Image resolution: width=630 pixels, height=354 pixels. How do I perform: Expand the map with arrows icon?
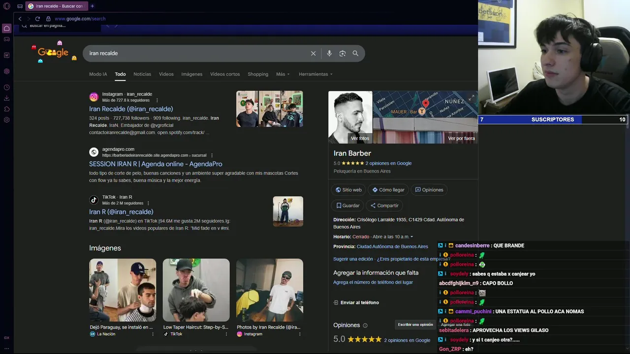[471, 98]
